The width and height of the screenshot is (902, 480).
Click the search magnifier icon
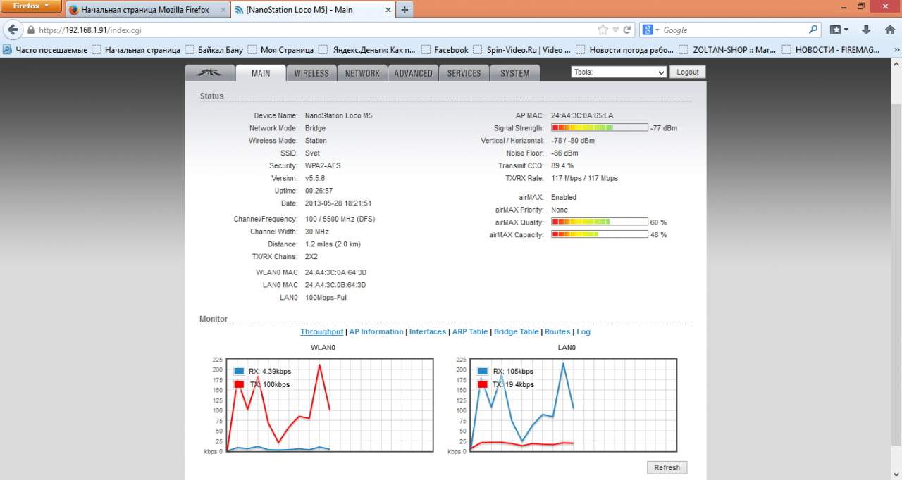(x=813, y=30)
